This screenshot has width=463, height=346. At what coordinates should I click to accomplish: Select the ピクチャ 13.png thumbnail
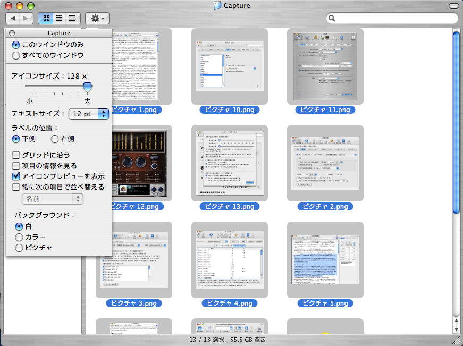pos(230,163)
